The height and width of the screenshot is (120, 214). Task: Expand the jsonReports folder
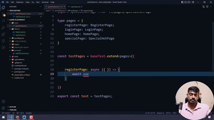pyautogui.click(x=19, y=38)
